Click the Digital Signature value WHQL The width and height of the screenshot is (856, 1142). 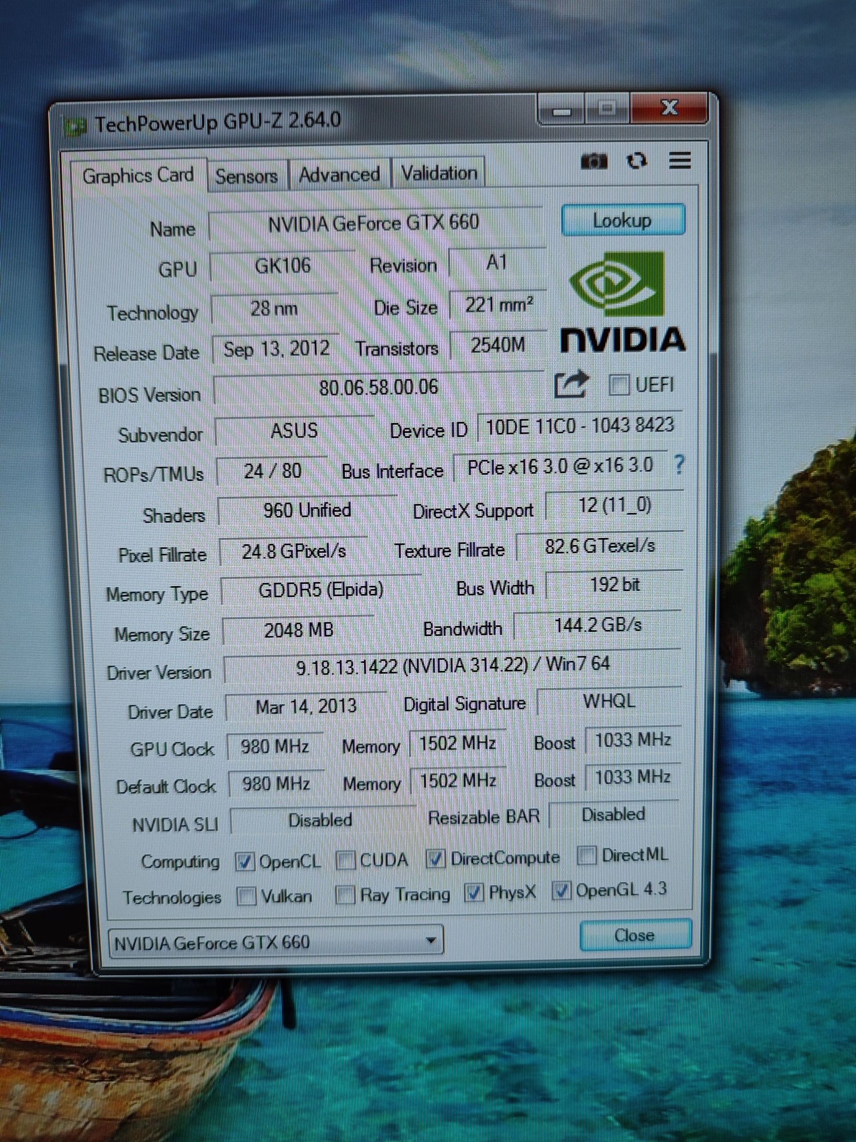609,701
